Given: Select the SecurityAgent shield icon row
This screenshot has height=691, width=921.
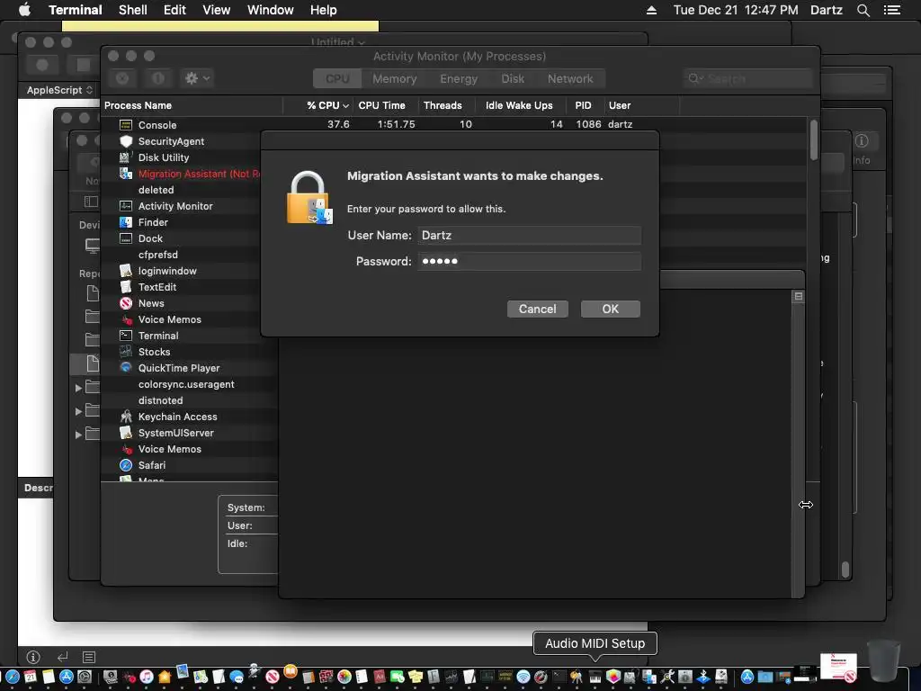Looking at the screenshot, I should tap(126, 141).
